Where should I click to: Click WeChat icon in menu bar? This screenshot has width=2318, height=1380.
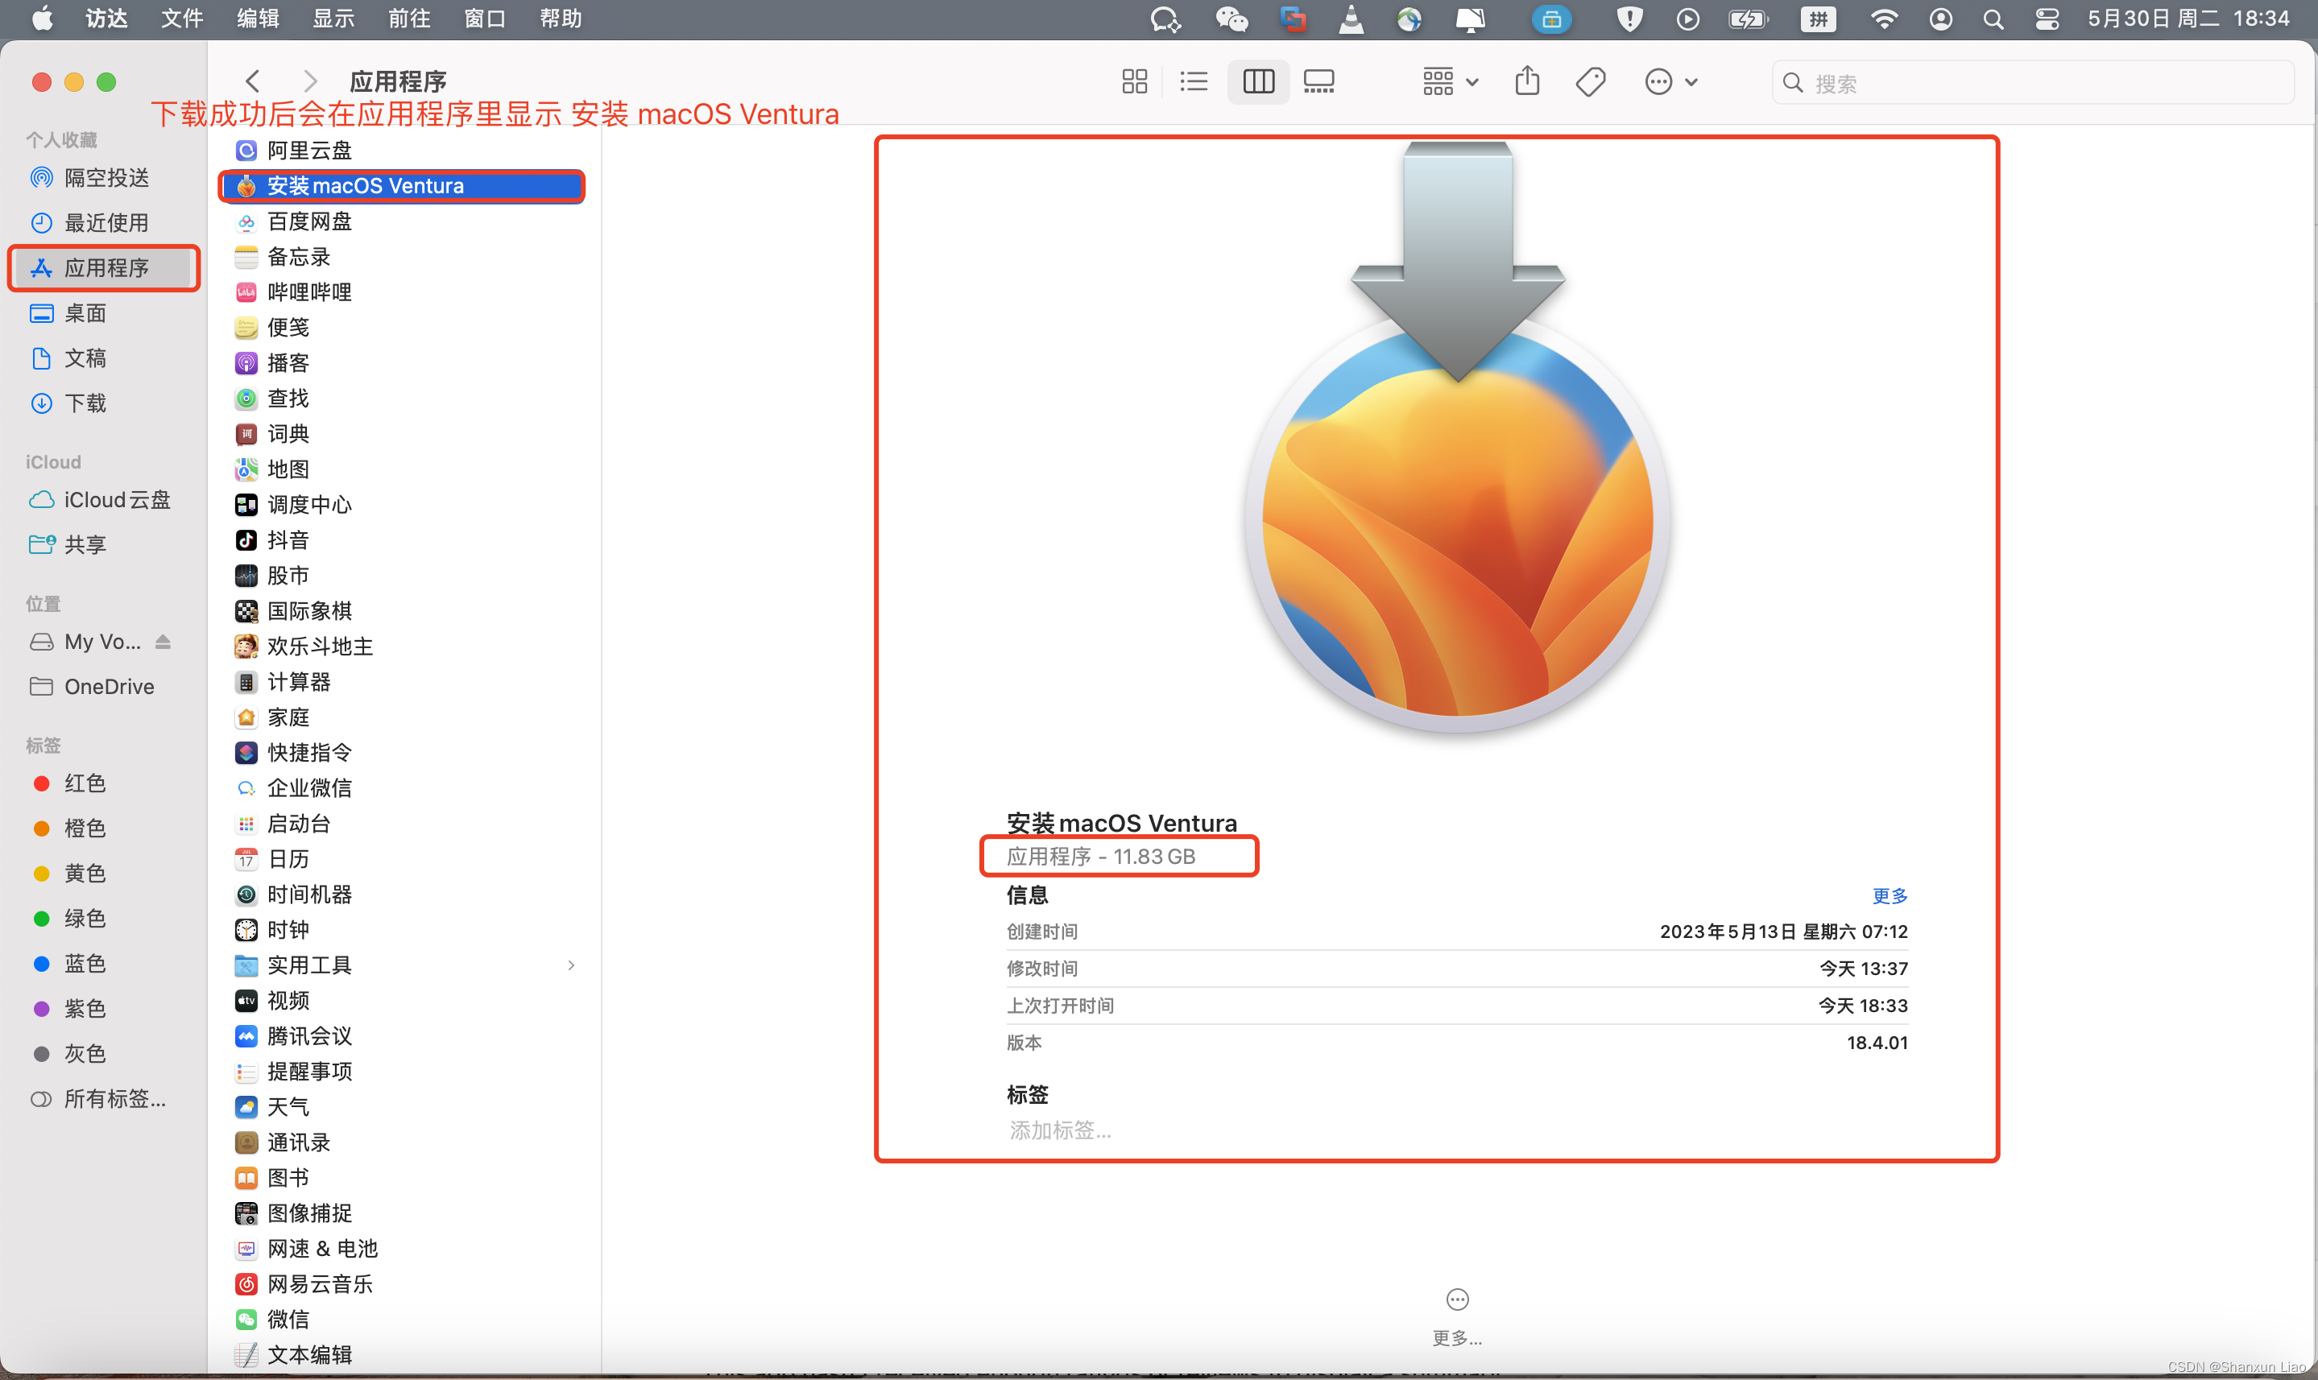(x=1232, y=19)
